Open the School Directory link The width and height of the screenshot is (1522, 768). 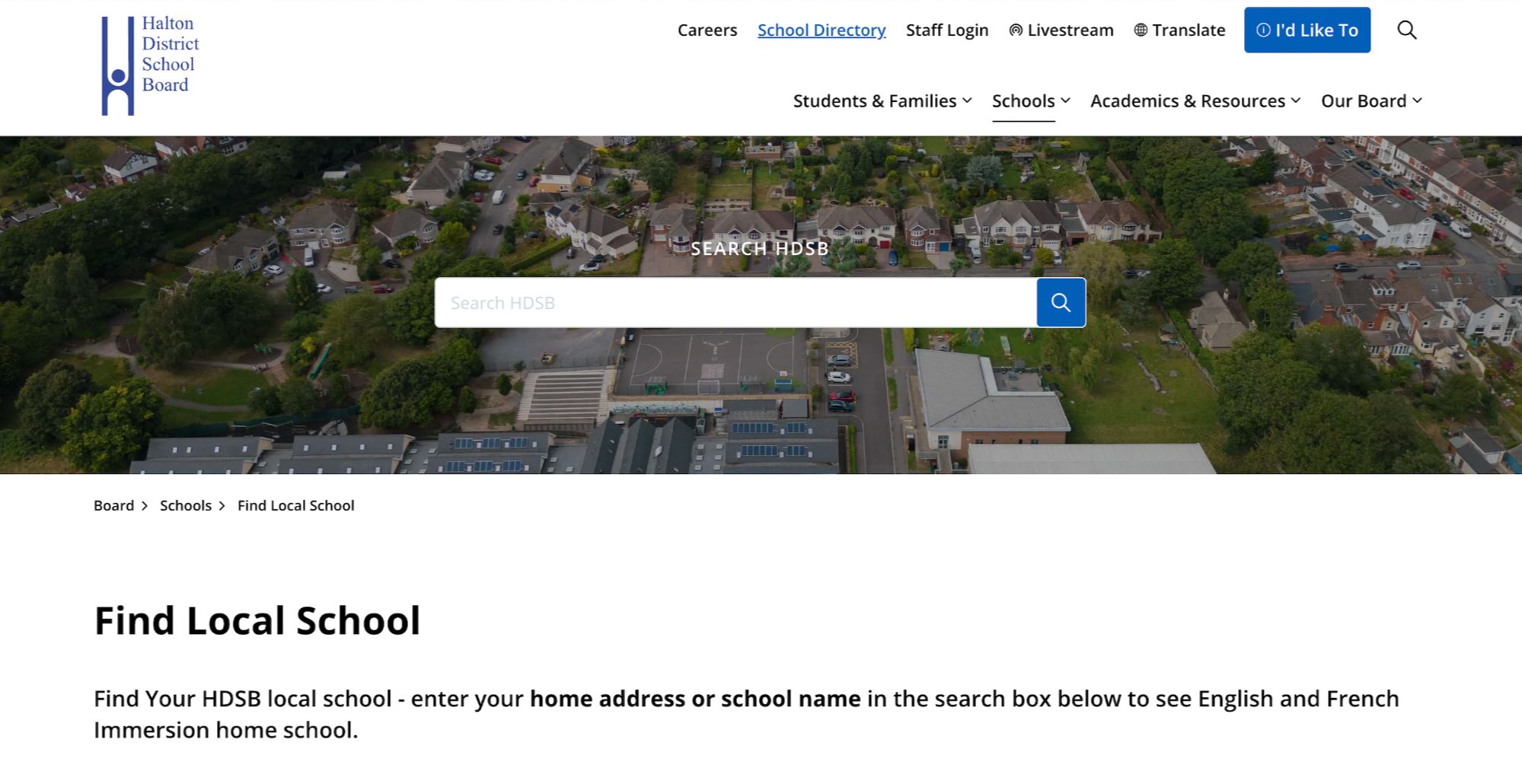pos(822,30)
